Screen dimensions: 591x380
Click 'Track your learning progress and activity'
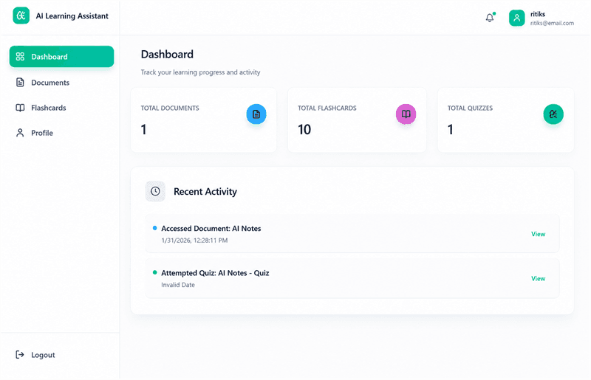200,72
